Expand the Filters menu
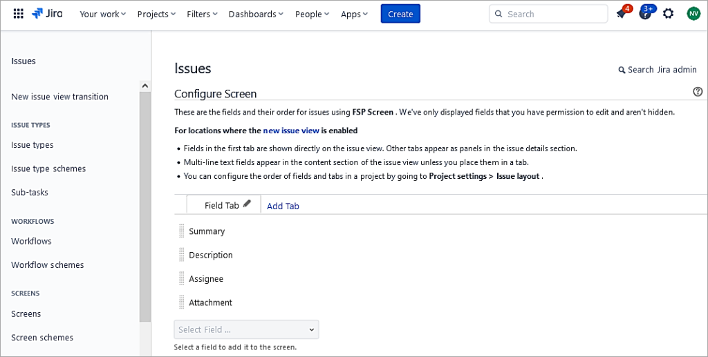 click(x=203, y=14)
